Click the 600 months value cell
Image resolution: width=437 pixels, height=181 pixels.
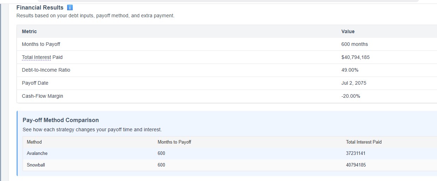(x=354, y=44)
